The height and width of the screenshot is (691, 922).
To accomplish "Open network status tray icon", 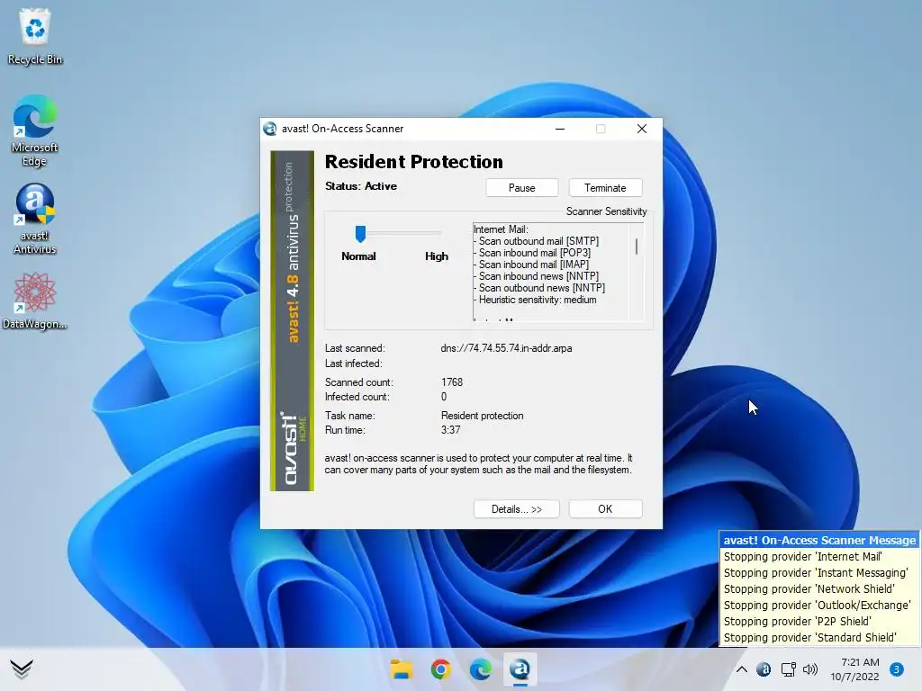I will [788, 669].
